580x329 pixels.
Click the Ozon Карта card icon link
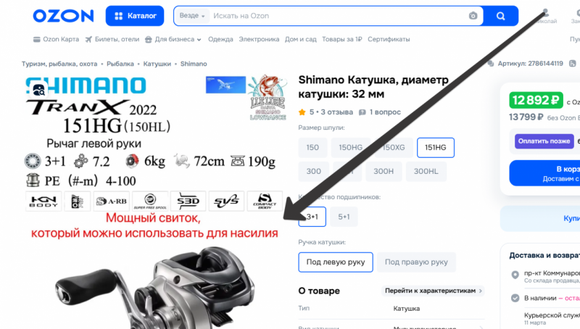tap(38, 39)
